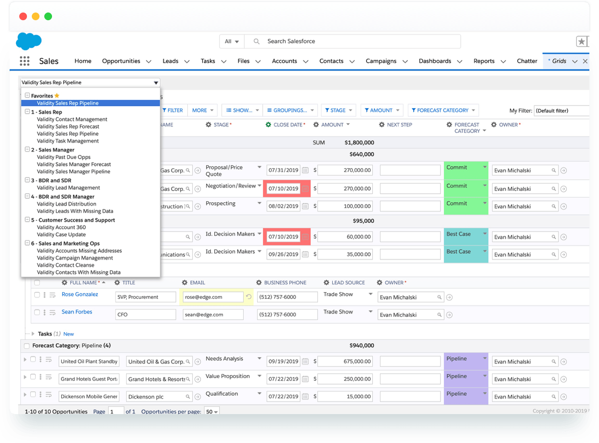Click go-to arrow icon beside Dickenson plc
This screenshot has width=599, height=443.
(x=197, y=397)
